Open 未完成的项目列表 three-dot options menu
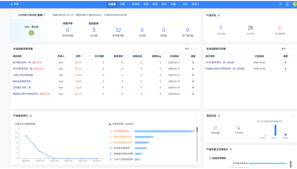This screenshot has height=169, width=297. pyautogui.click(x=196, y=49)
